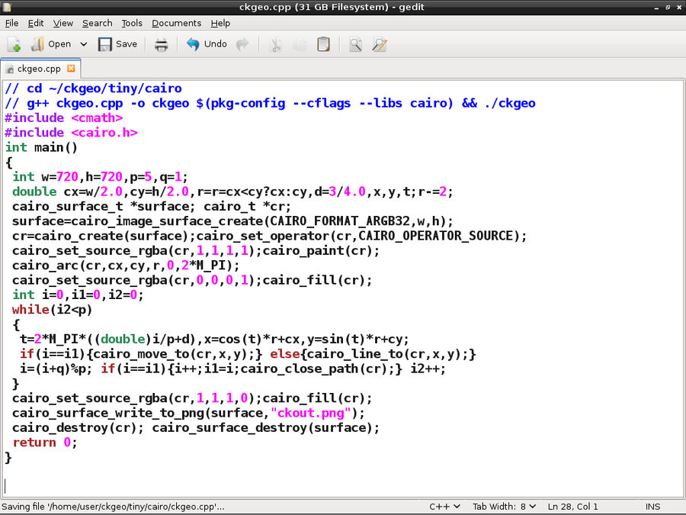Open the Search menu
This screenshot has width=686, height=515.
click(x=97, y=24)
